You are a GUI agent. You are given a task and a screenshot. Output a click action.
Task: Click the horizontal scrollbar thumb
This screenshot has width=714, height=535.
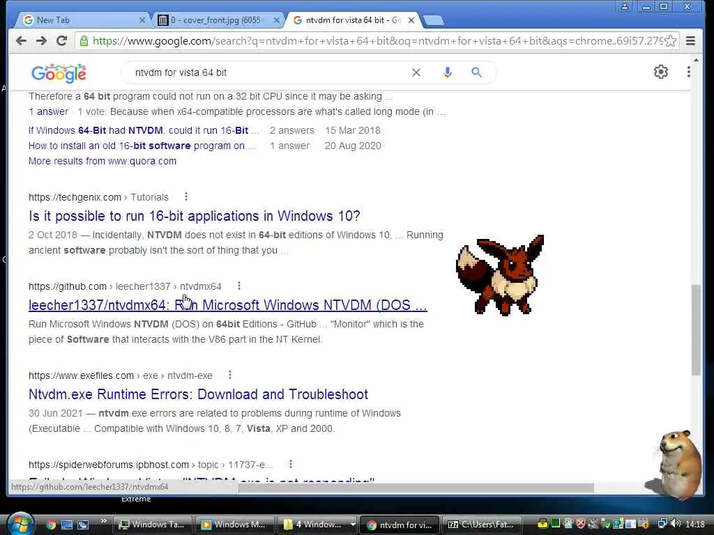point(416,488)
